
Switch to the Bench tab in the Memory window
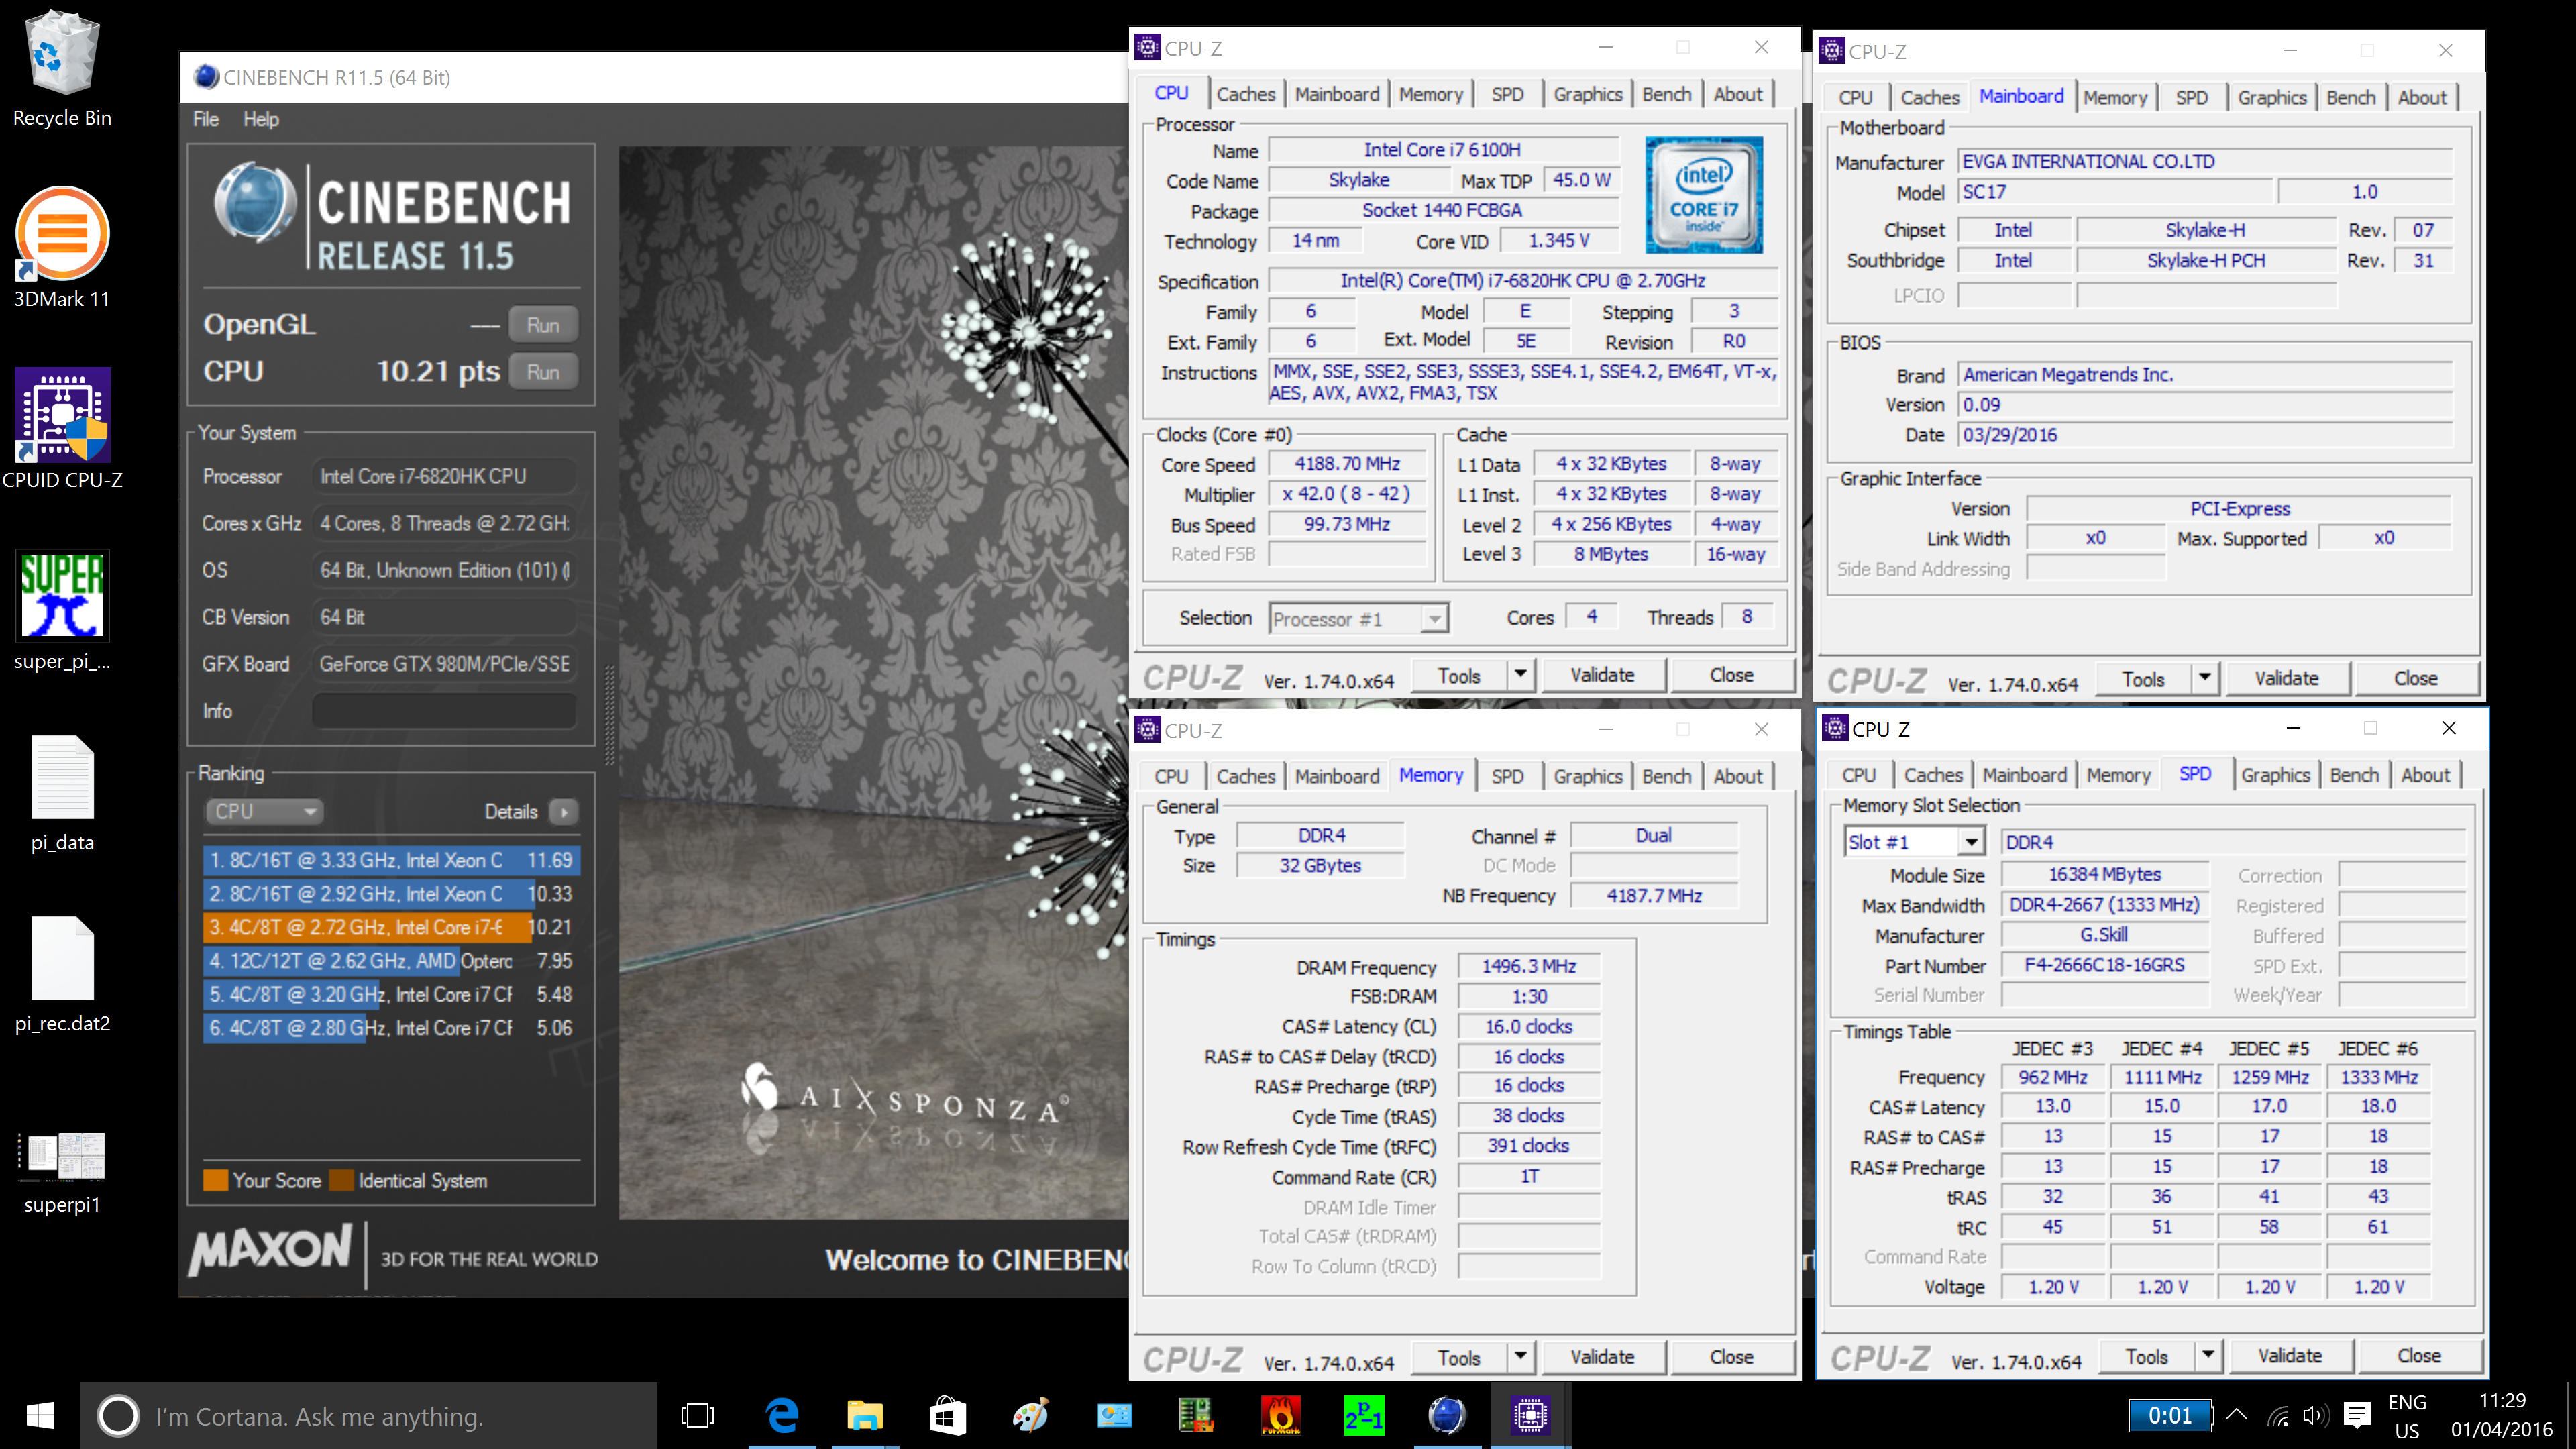point(1666,776)
